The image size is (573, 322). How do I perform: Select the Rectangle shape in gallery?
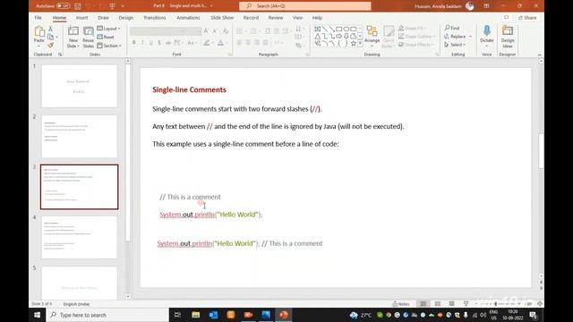[x=338, y=29]
